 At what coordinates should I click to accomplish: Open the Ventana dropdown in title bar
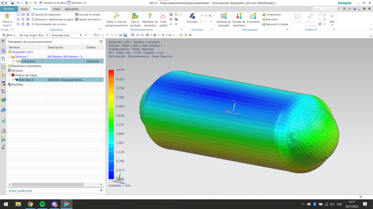click(x=76, y=3)
